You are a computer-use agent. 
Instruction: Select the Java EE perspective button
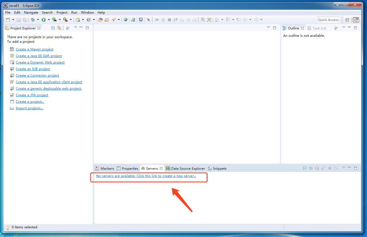[x=356, y=20]
